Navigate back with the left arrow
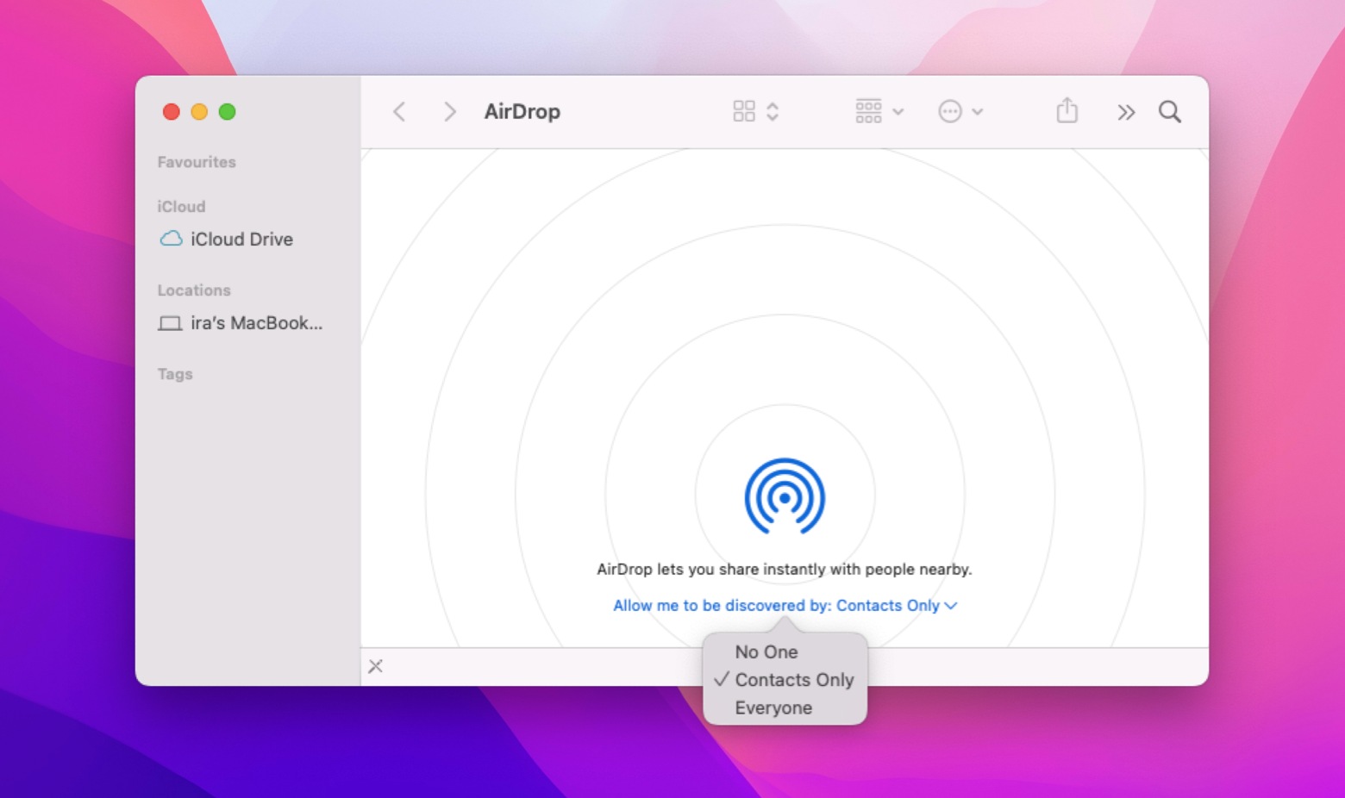 tap(398, 111)
